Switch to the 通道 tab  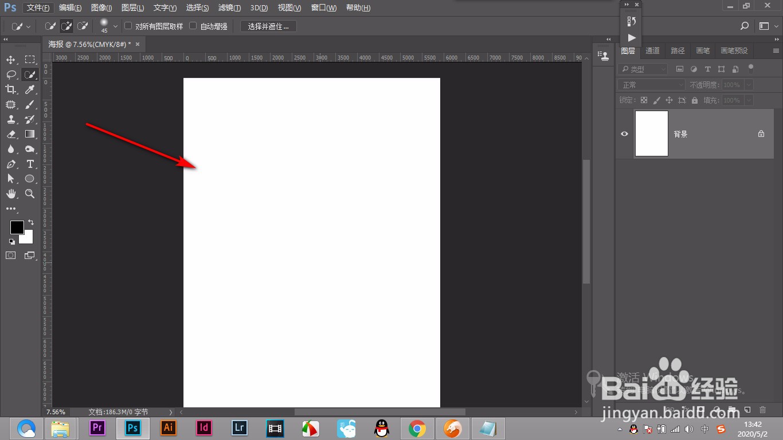(652, 51)
